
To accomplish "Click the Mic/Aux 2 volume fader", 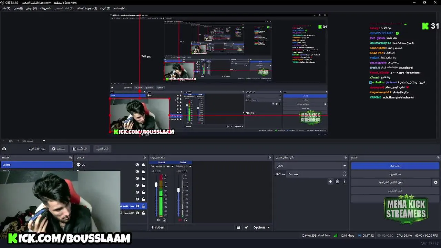I will [x=178, y=190].
